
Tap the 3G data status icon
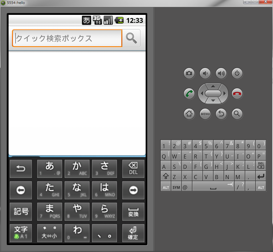97,20
